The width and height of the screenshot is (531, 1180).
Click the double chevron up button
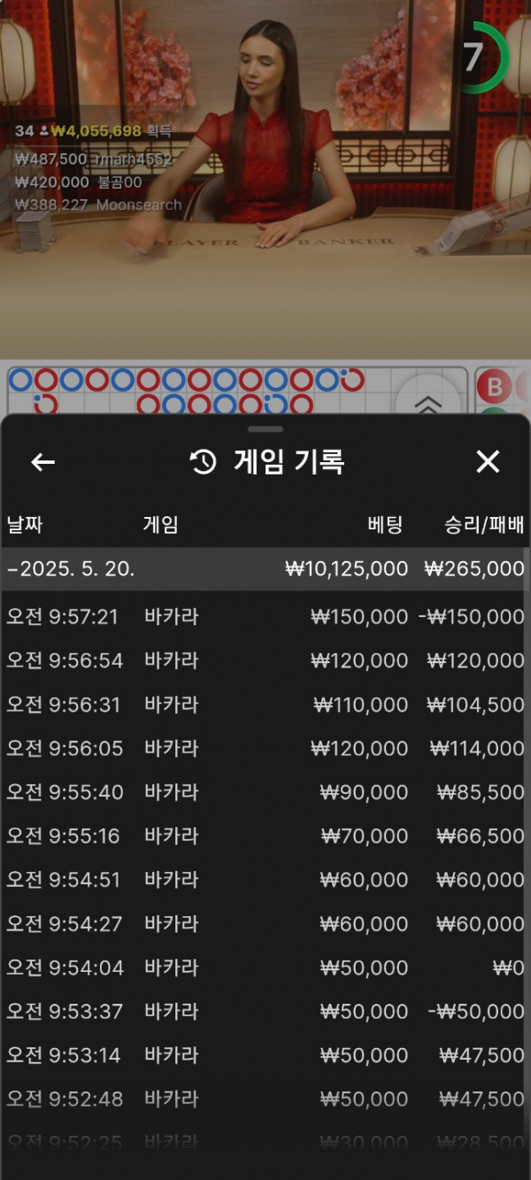click(428, 403)
